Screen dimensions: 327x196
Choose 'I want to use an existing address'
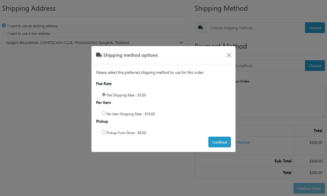[x=4, y=25]
